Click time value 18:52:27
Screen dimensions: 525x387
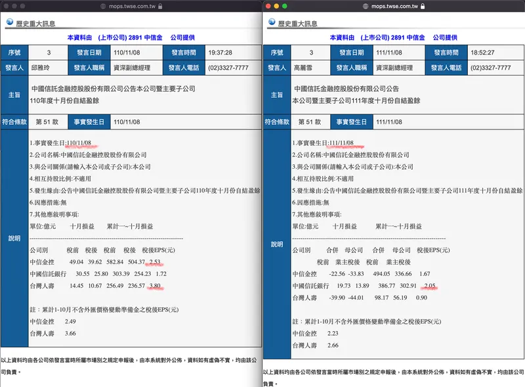(482, 53)
